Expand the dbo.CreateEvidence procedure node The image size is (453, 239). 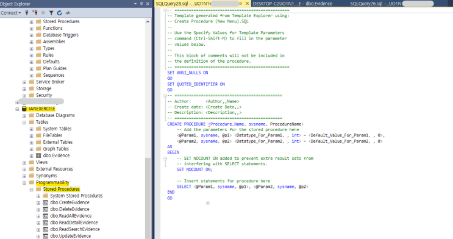coord(38,203)
